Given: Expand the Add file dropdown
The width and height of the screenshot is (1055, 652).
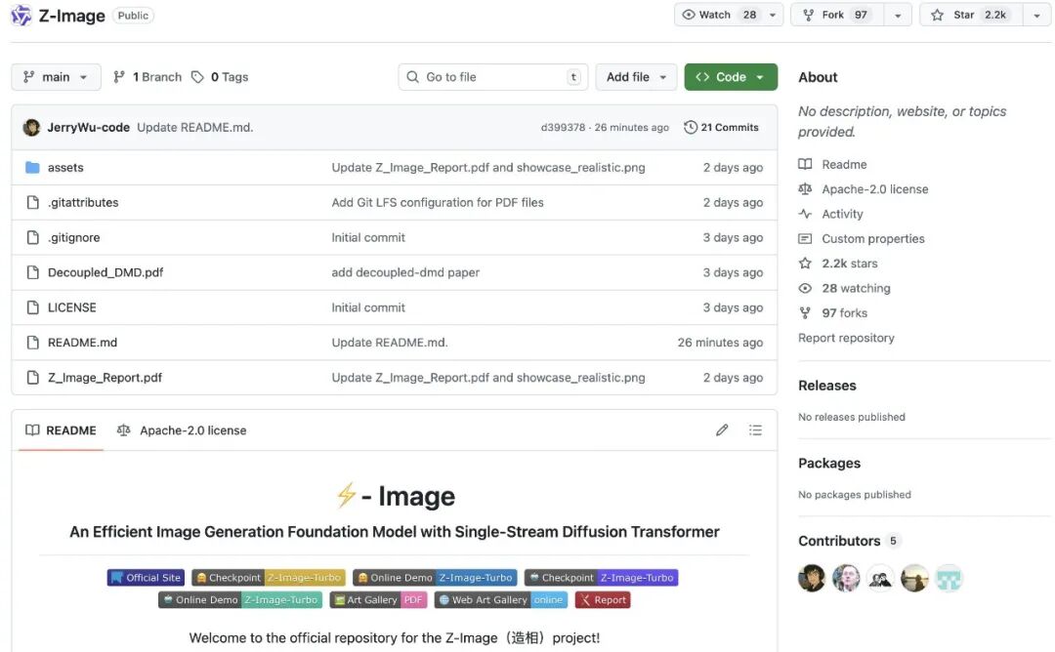Looking at the screenshot, I should point(636,77).
